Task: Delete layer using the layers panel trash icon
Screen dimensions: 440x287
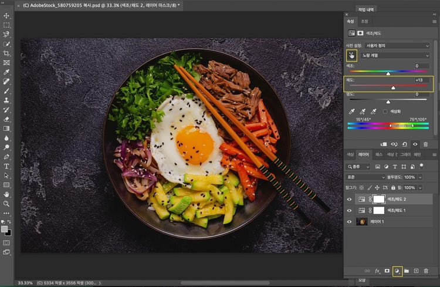Action: (x=426, y=271)
